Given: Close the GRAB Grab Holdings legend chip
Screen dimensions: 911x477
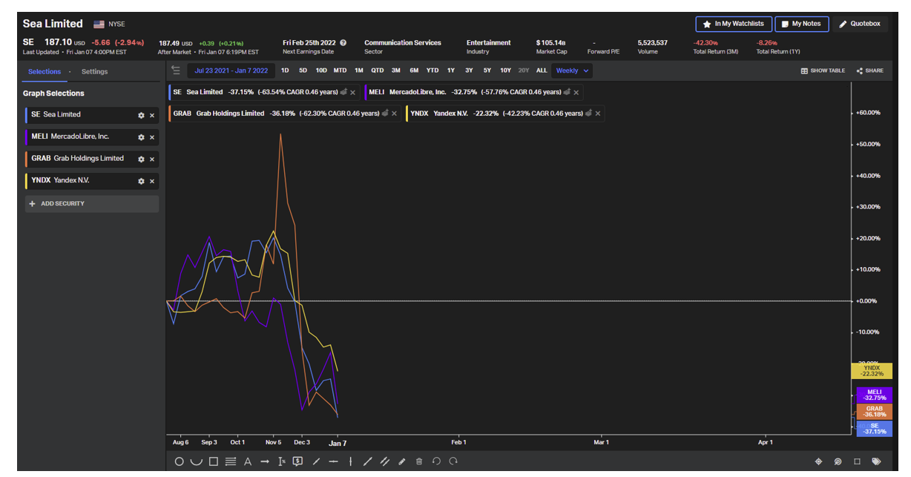Looking at the screenshot, I should tap(394, 114).
